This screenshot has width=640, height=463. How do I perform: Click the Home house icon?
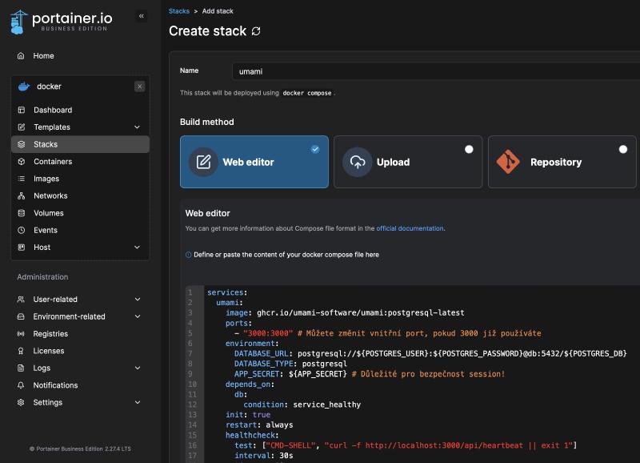[x=21, y=56]
